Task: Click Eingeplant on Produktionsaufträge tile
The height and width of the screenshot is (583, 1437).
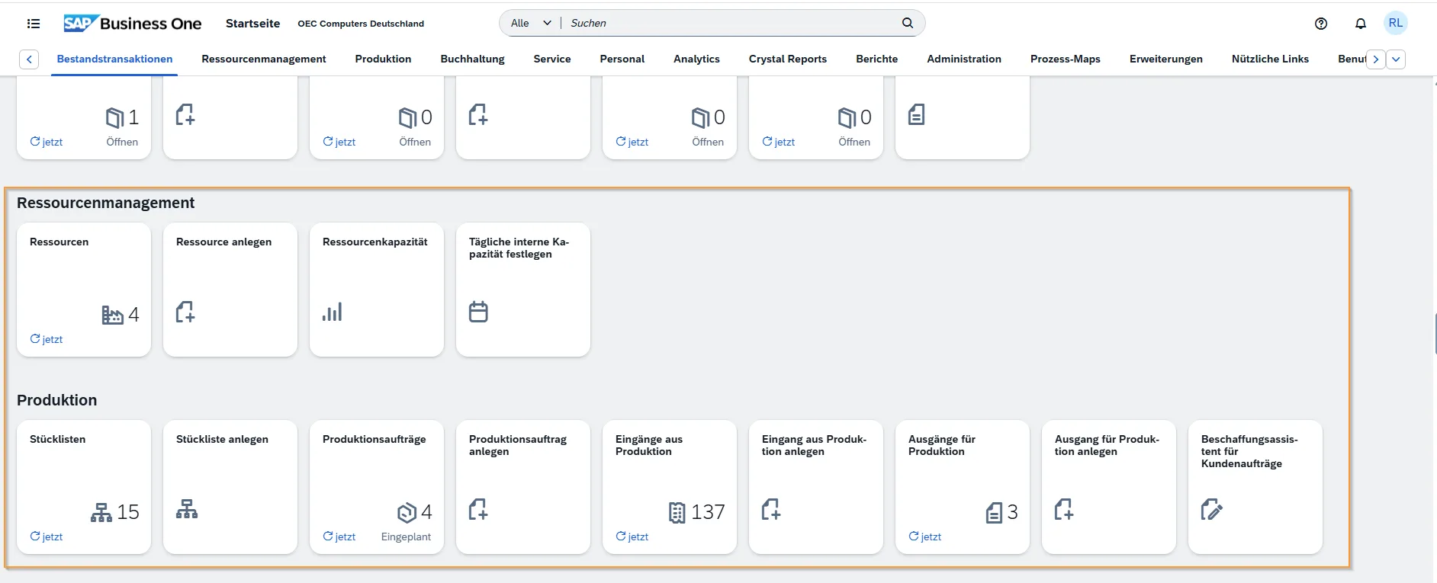Action: click(x=406, y=537)
